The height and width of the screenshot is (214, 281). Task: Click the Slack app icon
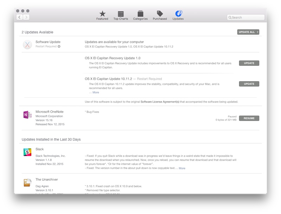click(x=27, y=152)
